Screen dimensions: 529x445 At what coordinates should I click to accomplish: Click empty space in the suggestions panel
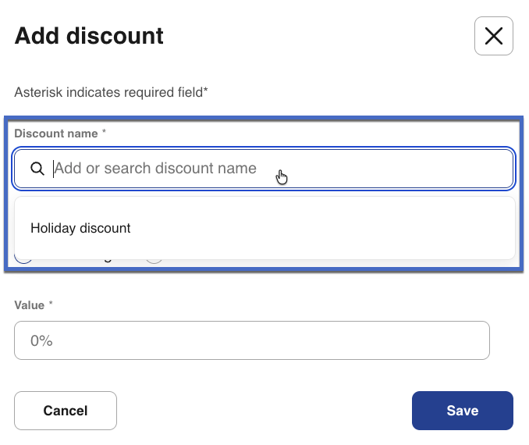point(351,228)
